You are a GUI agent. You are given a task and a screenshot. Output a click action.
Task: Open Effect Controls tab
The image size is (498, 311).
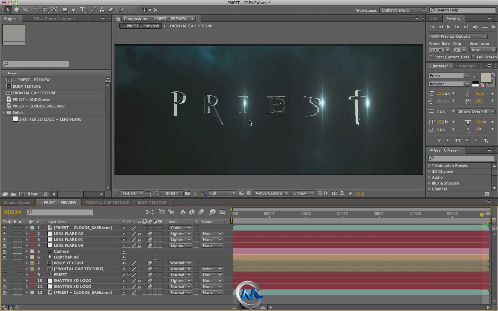(x=54, y=19)
